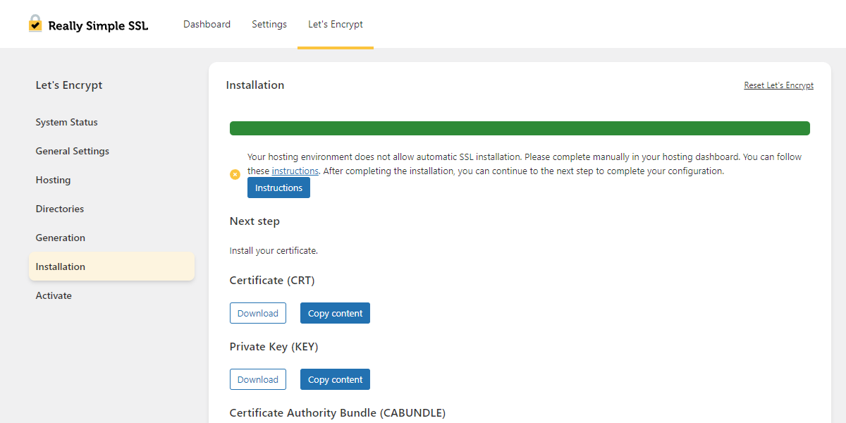Click 'Certificate (CRT)' heading
This screenshot has height=423, width=846.
[272, 281]
